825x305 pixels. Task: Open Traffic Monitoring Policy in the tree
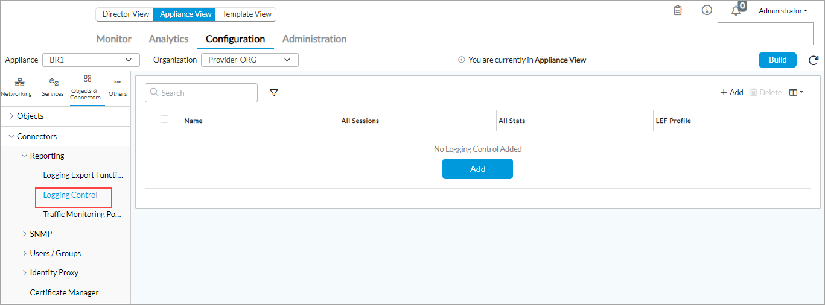point(82,214)
